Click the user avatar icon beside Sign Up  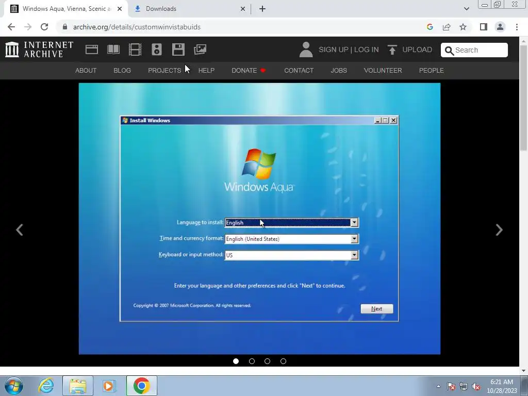(306, 49)
